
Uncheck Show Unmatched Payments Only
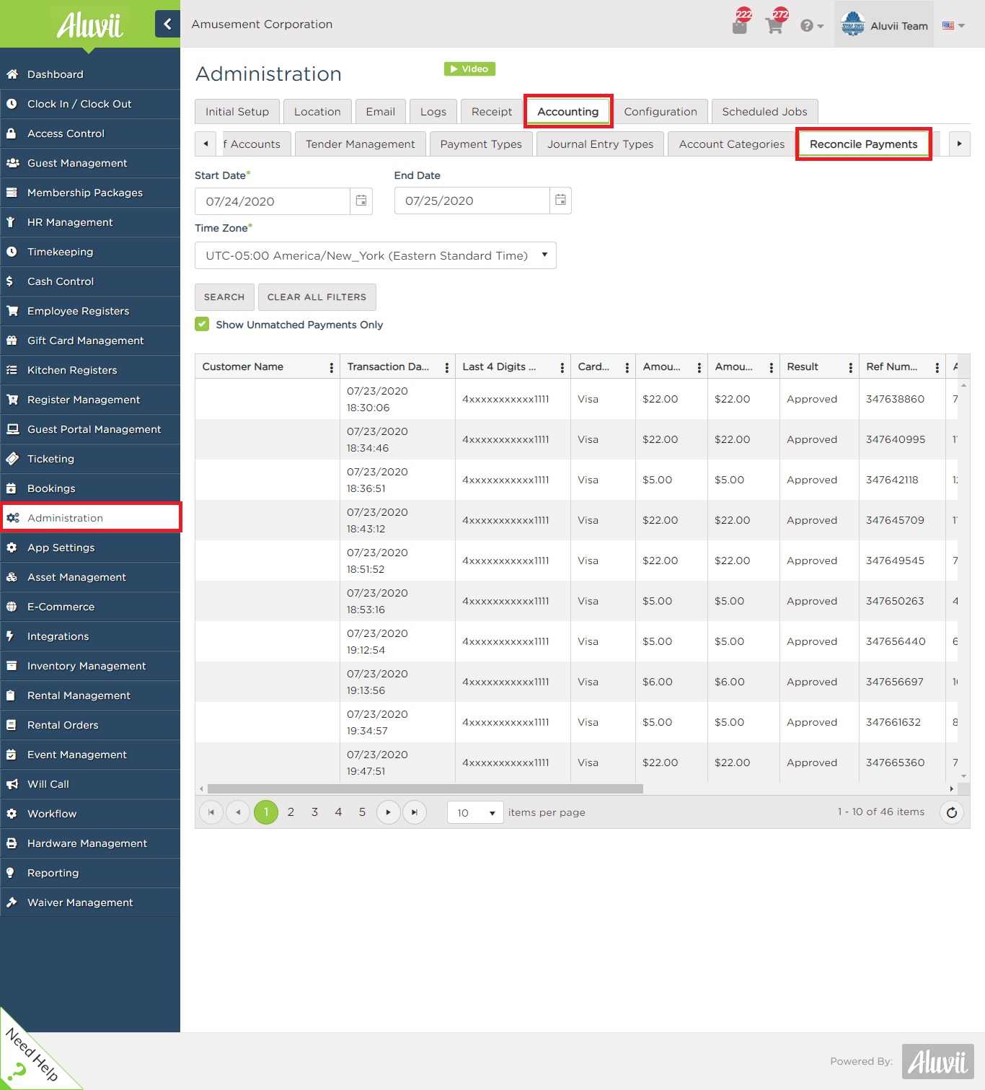tap(203, 325)
